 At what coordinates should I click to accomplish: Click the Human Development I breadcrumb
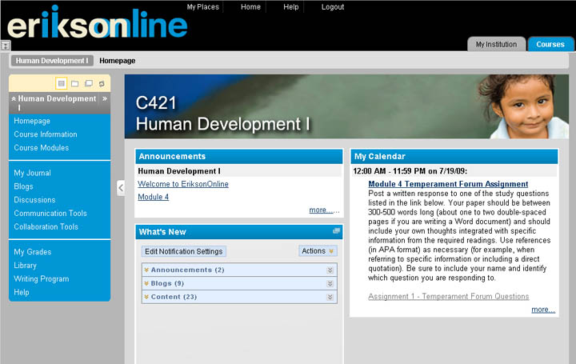click(x=52, y=61)
